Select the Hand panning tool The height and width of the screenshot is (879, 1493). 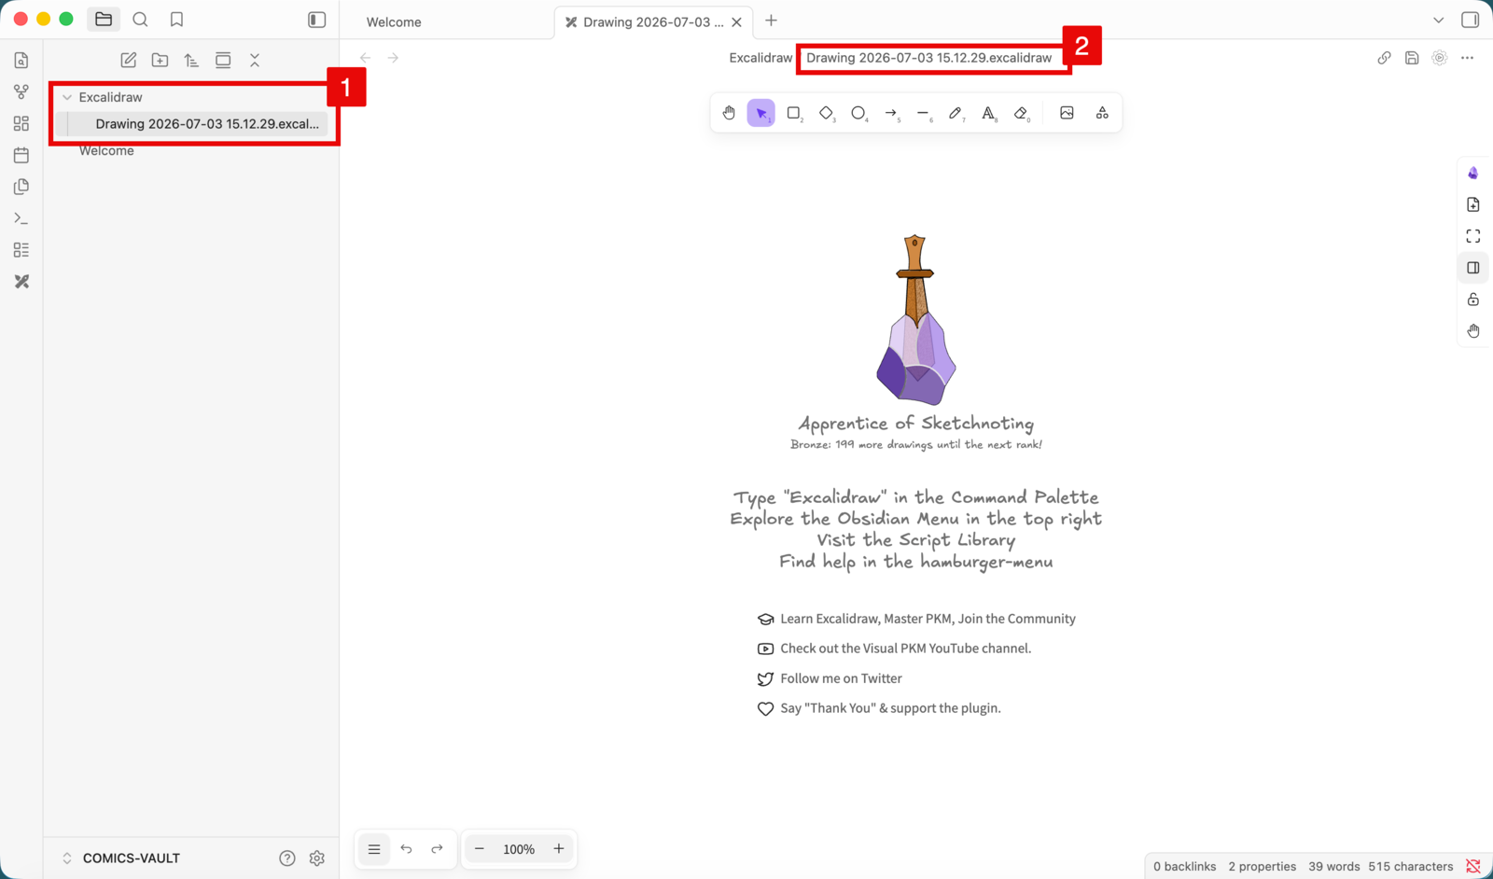(729, 113)
